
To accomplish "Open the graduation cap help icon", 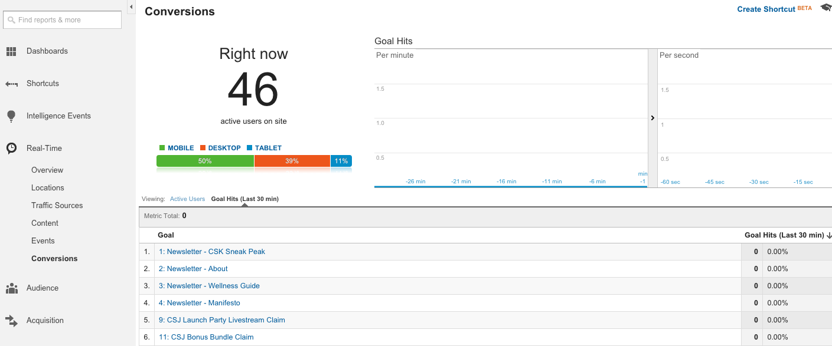I will 826,8.
